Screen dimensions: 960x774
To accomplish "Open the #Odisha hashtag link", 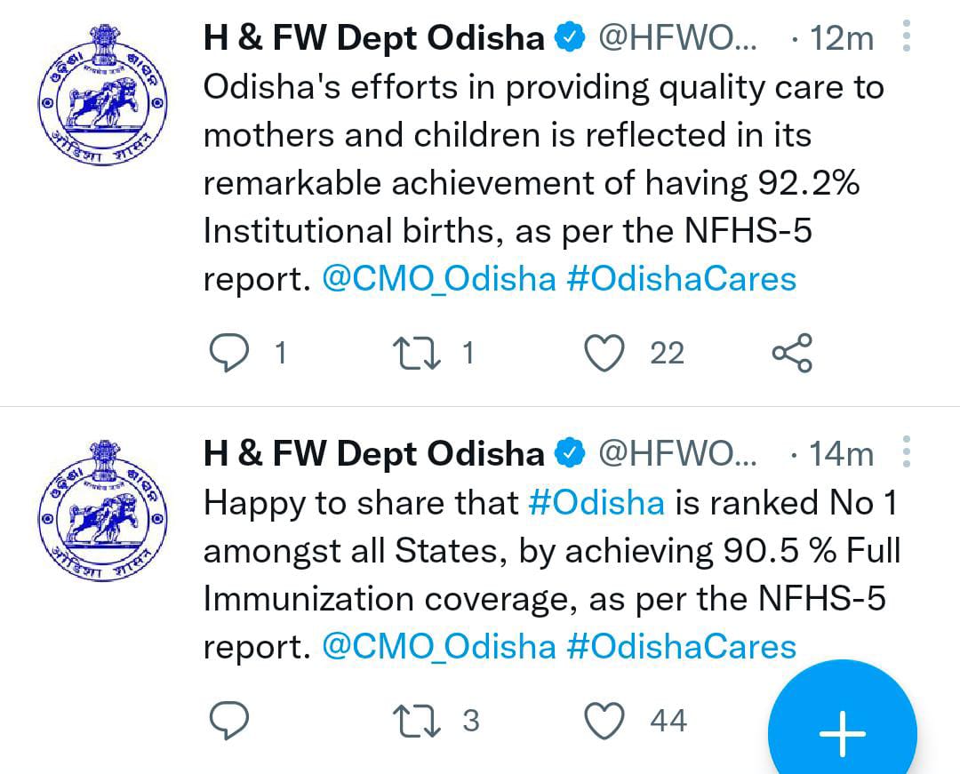I will [596, 503].
